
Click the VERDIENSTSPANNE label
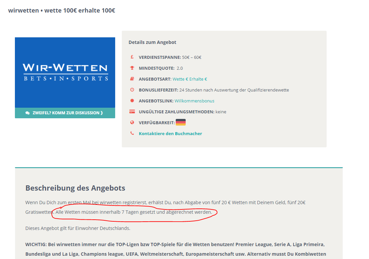[160, 57]
